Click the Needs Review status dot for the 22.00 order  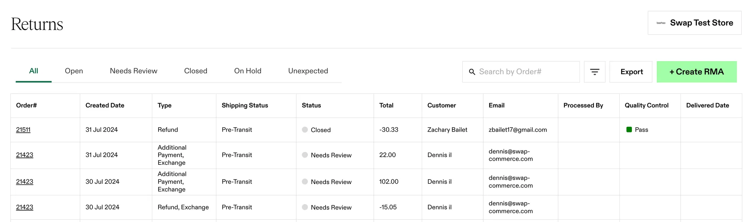click(305, 155)
